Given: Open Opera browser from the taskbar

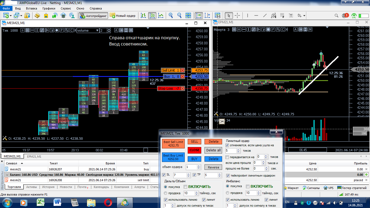Looking at the screenshot, I should click(x=108, y=202).
